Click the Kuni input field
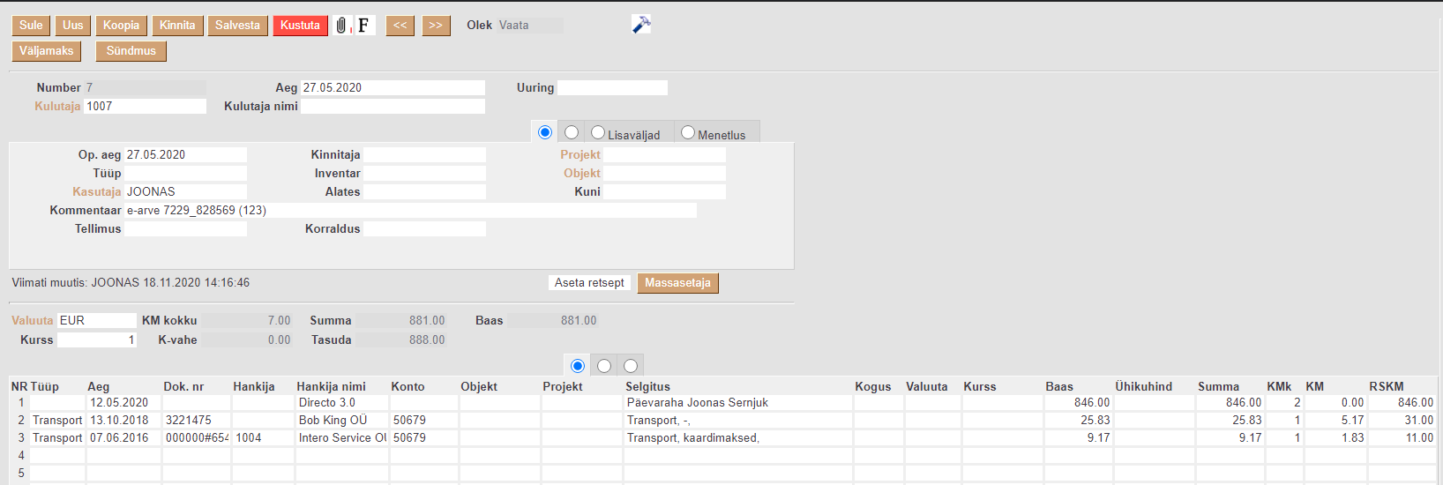This screenshot has height=485, width=1443. (x=664, y=191)
